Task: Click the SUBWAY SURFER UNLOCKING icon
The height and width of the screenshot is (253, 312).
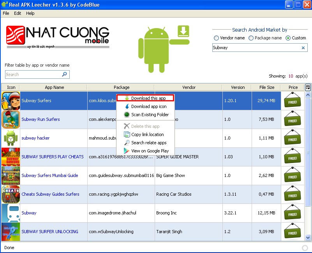Action: (11, 232)
